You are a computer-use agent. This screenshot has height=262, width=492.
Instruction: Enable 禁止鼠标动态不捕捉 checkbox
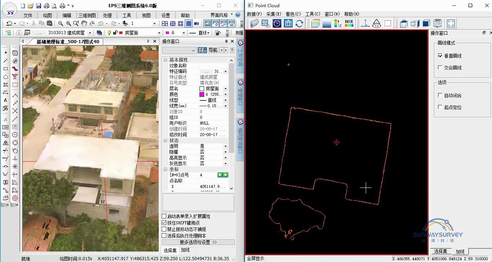point(164,229)
